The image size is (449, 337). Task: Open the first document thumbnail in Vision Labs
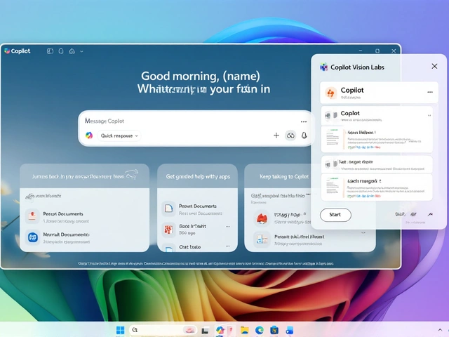tap(334, 139)
